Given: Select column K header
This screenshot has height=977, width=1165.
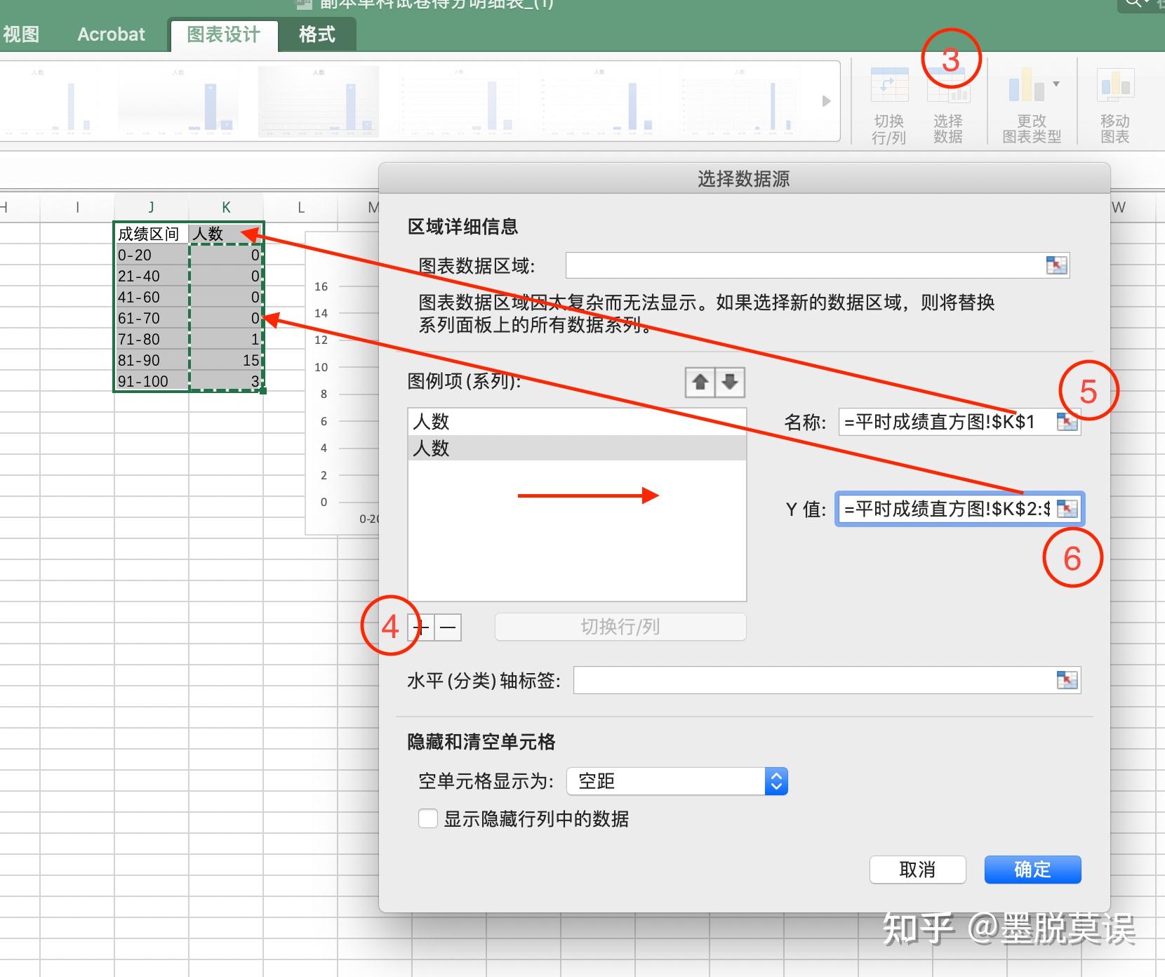Looking at the screenshot, I should coord(226,207).
